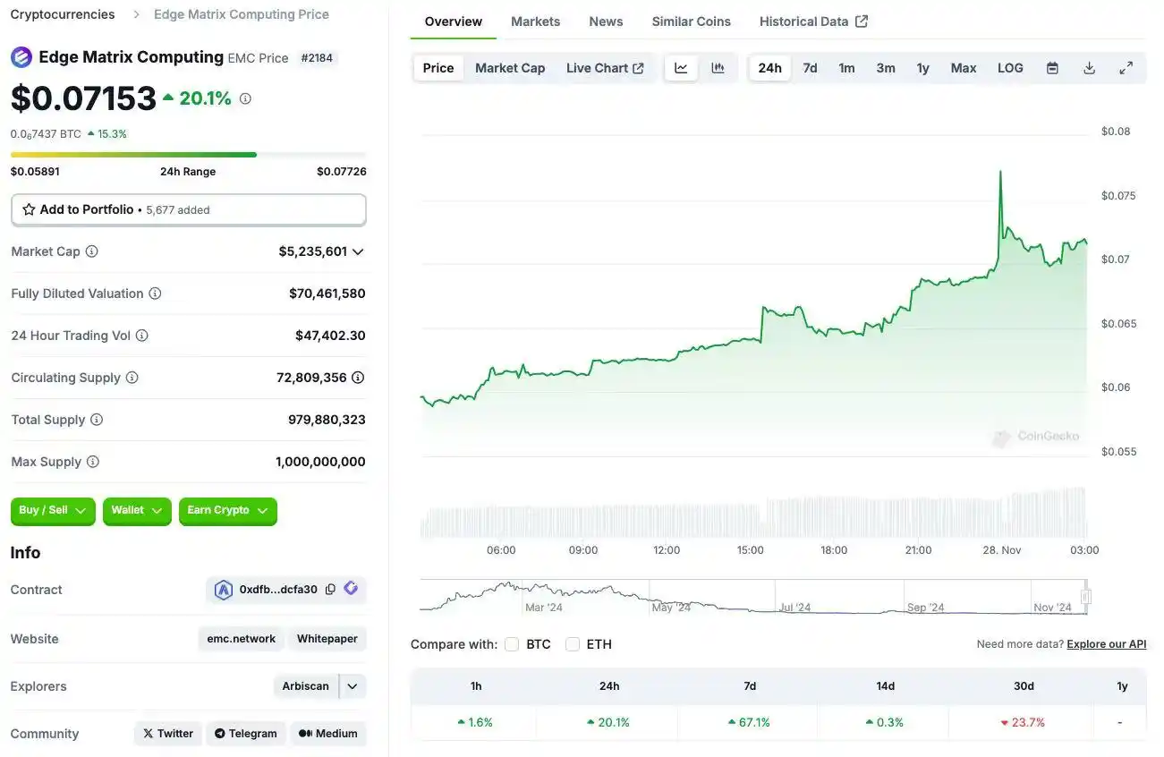Open the Similar Coins tab
1164x757 pixels.
(x=691, y=21)
